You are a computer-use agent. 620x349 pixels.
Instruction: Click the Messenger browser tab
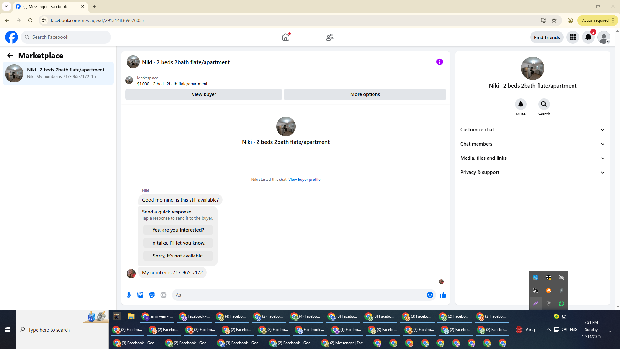(x=50, y=7)
